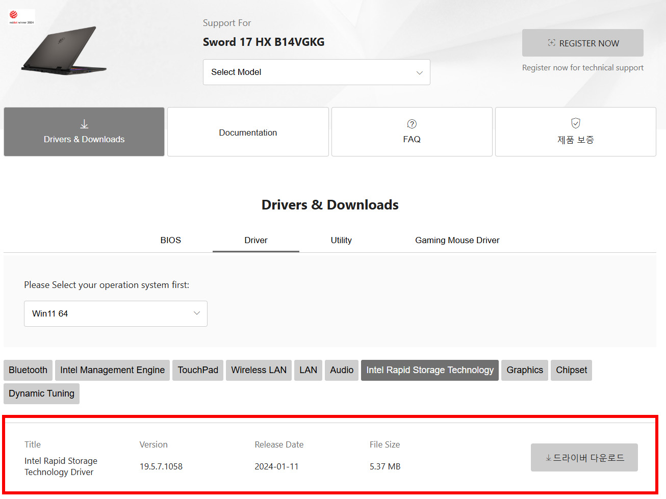This screenshot has width=666, height=499.
Task: Select the Chipset driver category
Action: [571, 370]
